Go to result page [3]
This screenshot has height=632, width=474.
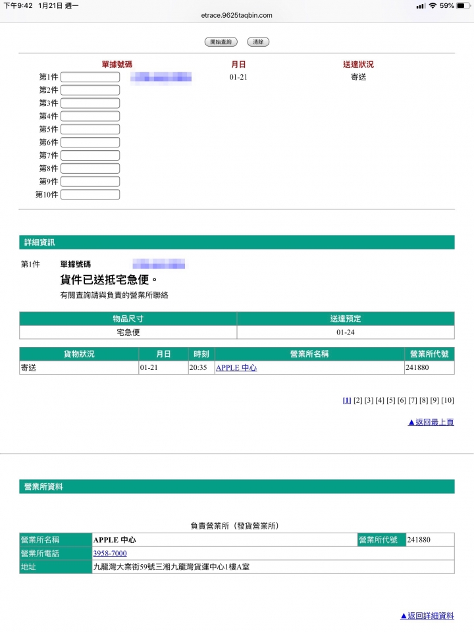369,400
